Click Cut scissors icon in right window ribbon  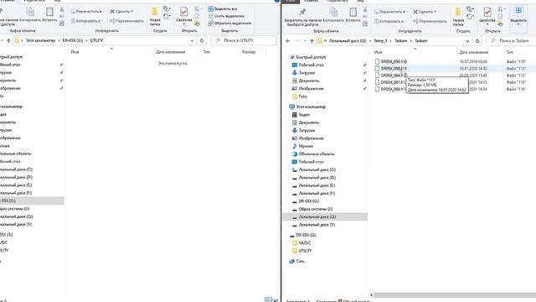(x=365, y=9)
